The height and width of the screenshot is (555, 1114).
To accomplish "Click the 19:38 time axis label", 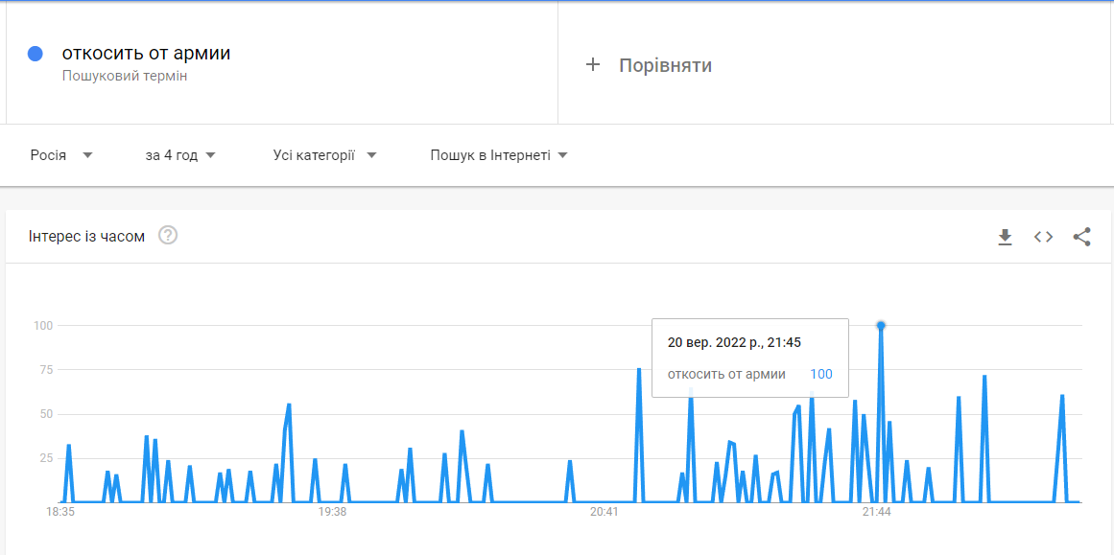I will click(332, 513).
